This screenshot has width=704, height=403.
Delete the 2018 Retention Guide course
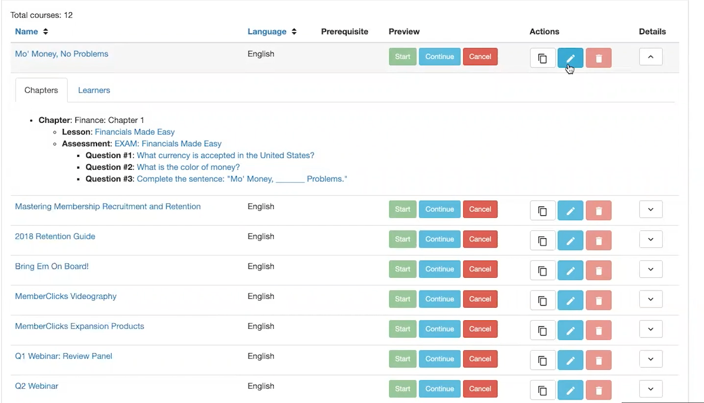(x=598, y=240)
